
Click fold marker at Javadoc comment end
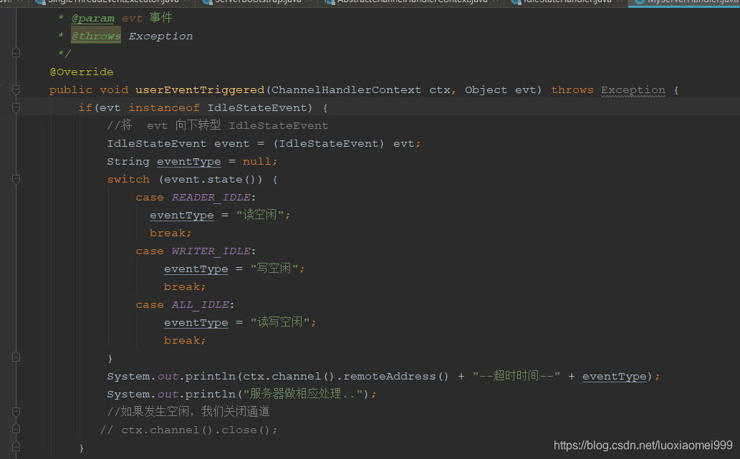(x=16, y=53)
